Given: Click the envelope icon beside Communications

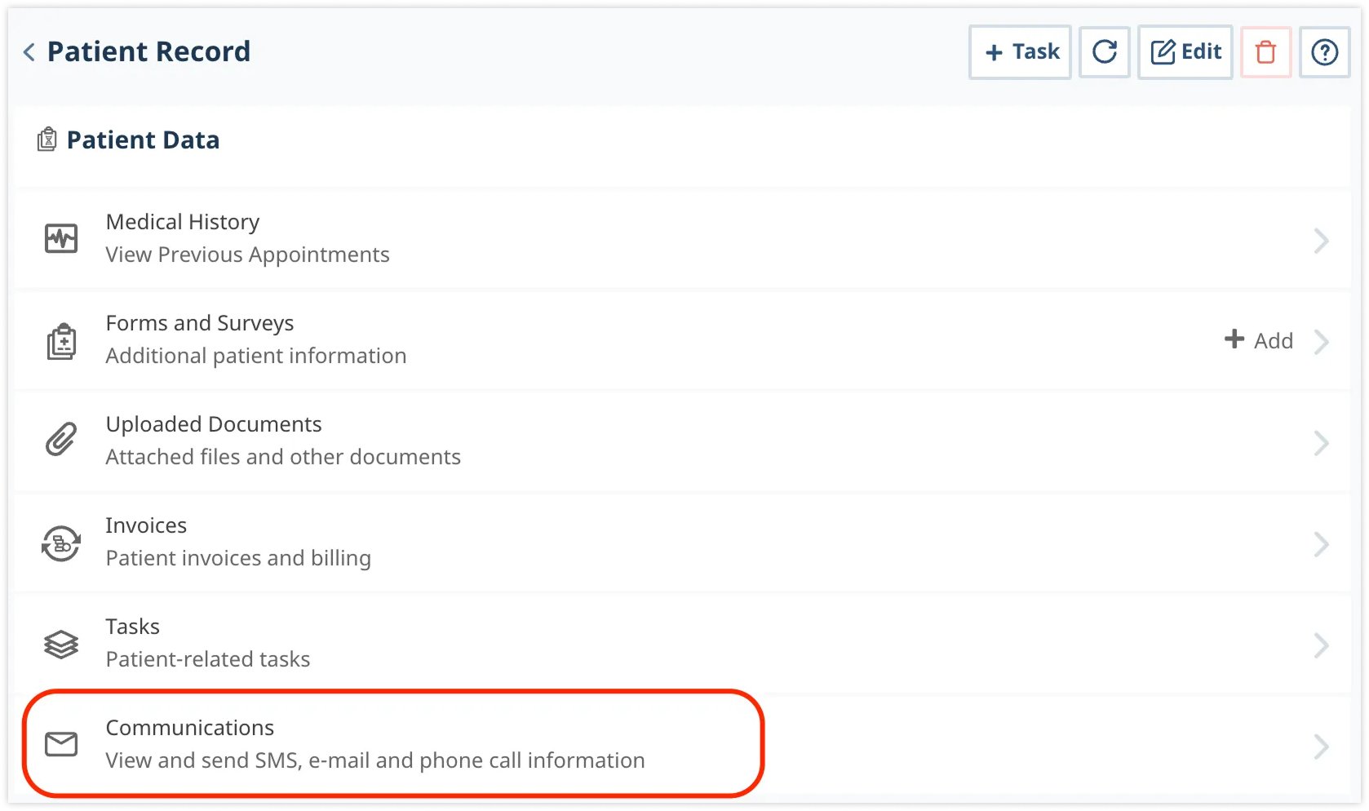Looking at the screenshot, I should (60, 743).
